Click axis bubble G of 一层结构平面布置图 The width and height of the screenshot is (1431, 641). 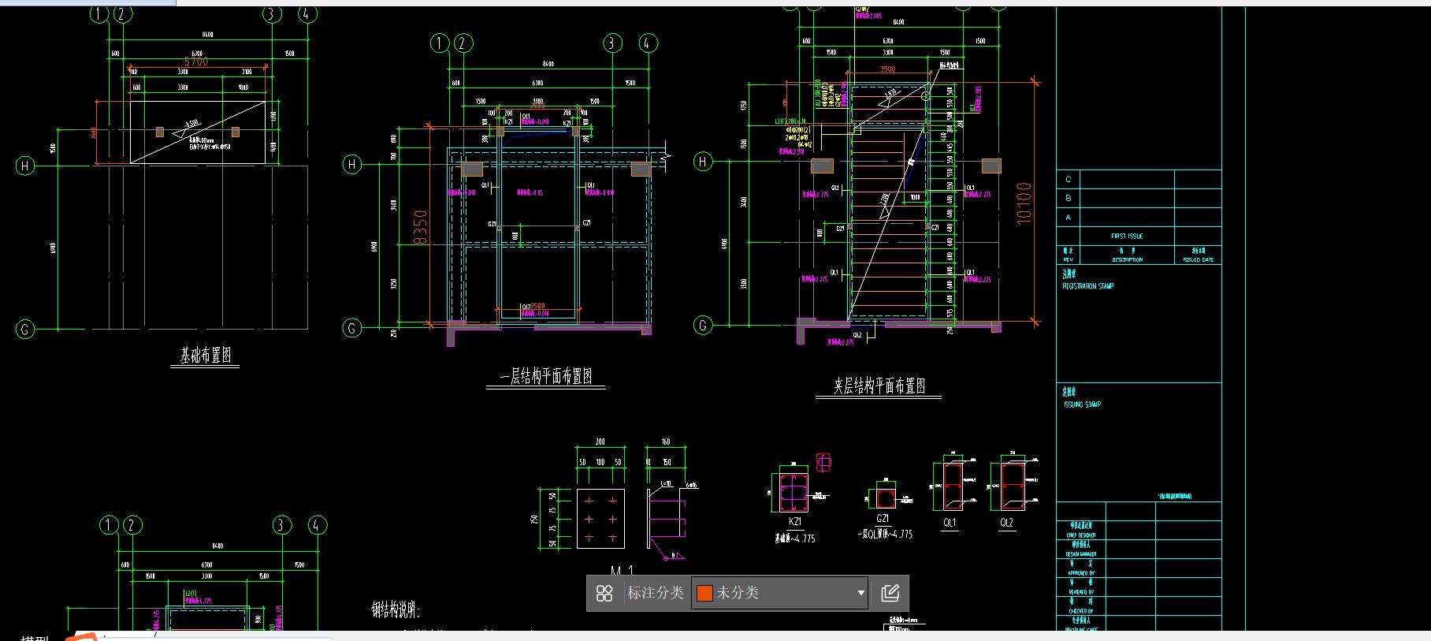point(352,328)
